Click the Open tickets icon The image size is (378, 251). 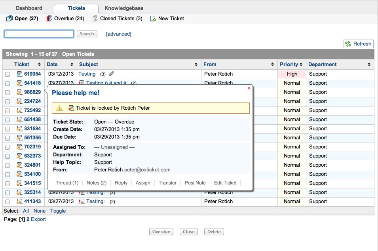pos(9,19)
